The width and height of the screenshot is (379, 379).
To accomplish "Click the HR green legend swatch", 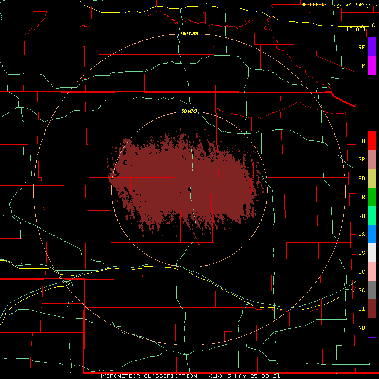I will click(x=372, y=197).
